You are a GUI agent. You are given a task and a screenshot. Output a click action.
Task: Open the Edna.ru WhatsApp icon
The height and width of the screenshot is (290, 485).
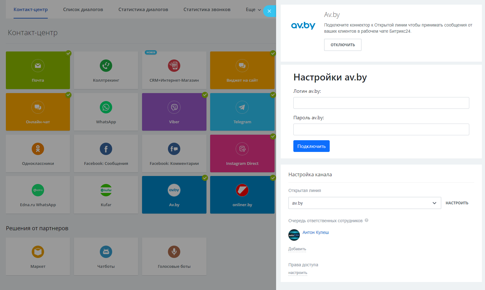point(38,190)
